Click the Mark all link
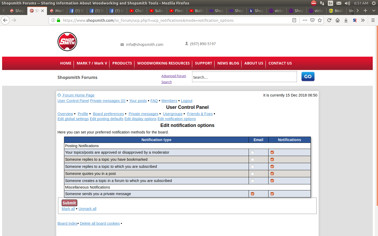Image resolution: width=378 pixels, height=236 pixels. pyautogui.click(x=68, y=209)
